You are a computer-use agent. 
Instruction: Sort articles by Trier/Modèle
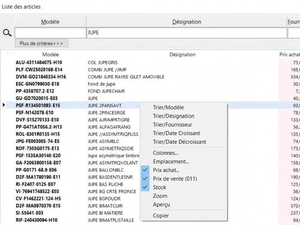click(x=168, y=107)
